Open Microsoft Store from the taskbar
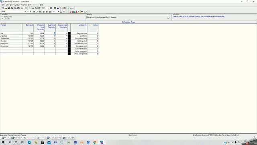The image size is (257, 145). [42, 142]
